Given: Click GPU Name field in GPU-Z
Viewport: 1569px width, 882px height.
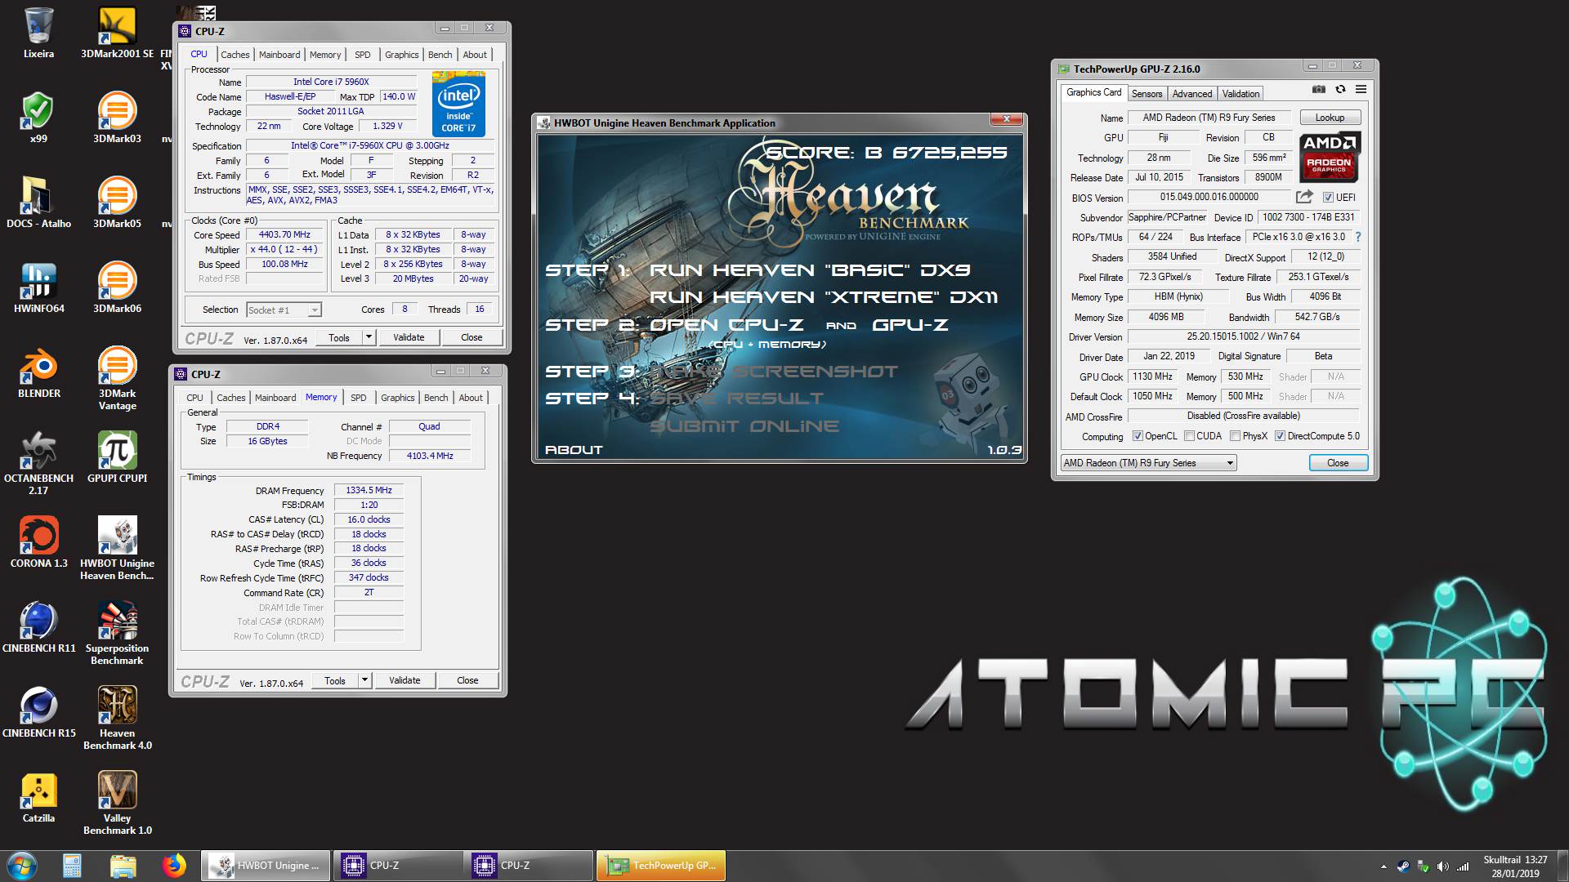Looking at the screenshot, I should tap(1209, 118).
